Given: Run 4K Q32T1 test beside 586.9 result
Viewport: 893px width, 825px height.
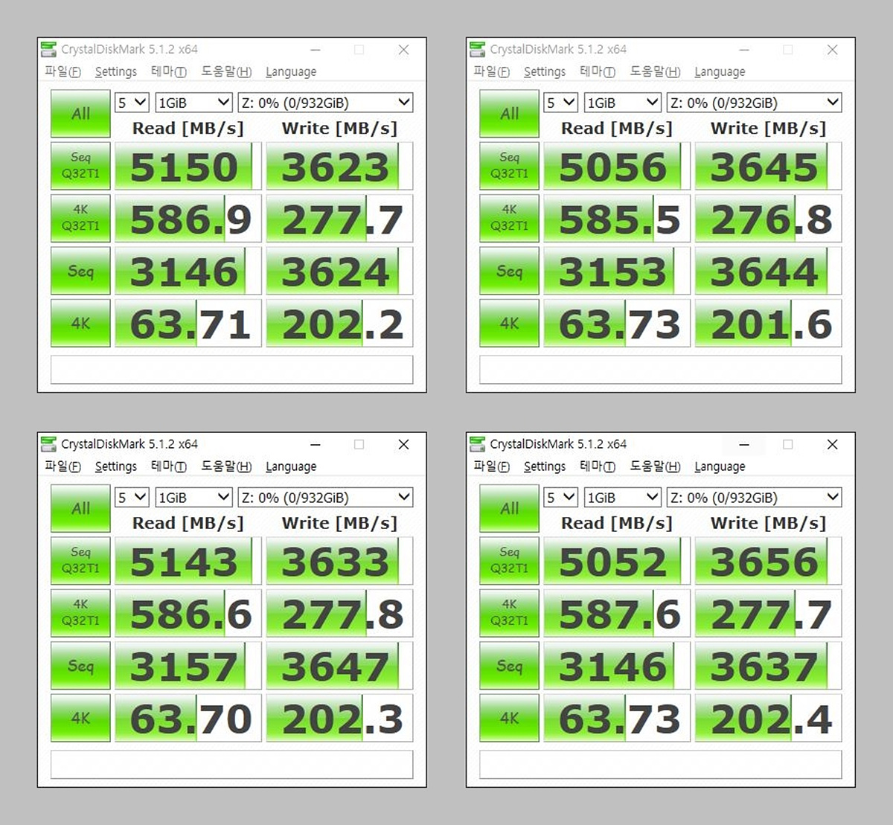Looking at the screenshot, I should tap(80, 218).
